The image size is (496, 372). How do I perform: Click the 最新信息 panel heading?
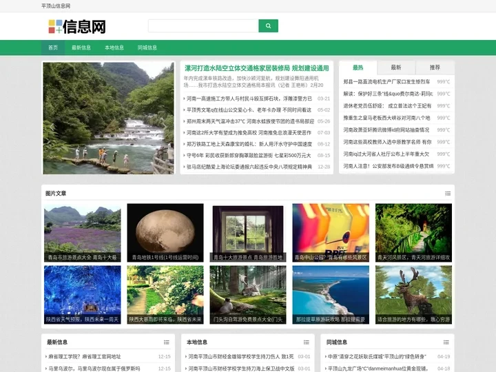pyautogui.click(x=57, y=342)
